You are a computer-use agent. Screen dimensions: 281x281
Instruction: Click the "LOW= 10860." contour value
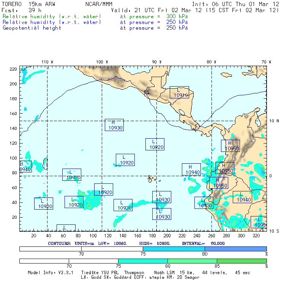click(x=112, y=243)
